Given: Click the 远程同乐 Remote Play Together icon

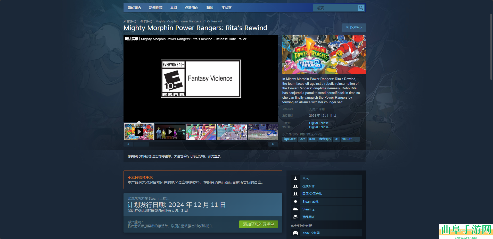Looking at the screenshot, I should (295, 217).
